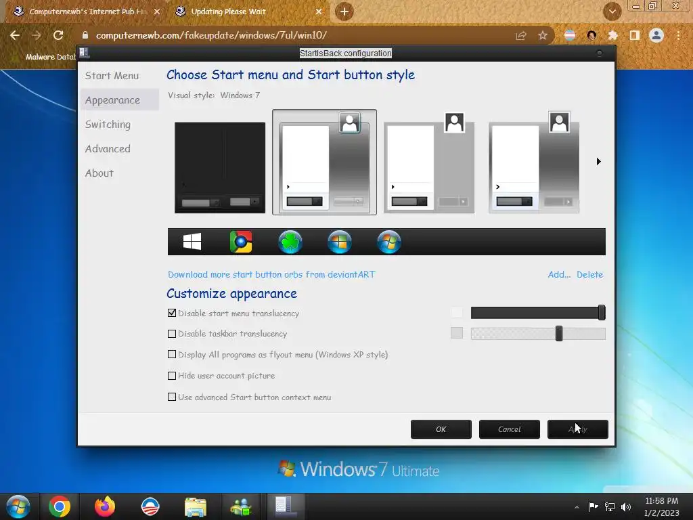Click the striped flag extension icon in Chrome
The height and width of the screenshot is (520, 693).
point(570,35)
